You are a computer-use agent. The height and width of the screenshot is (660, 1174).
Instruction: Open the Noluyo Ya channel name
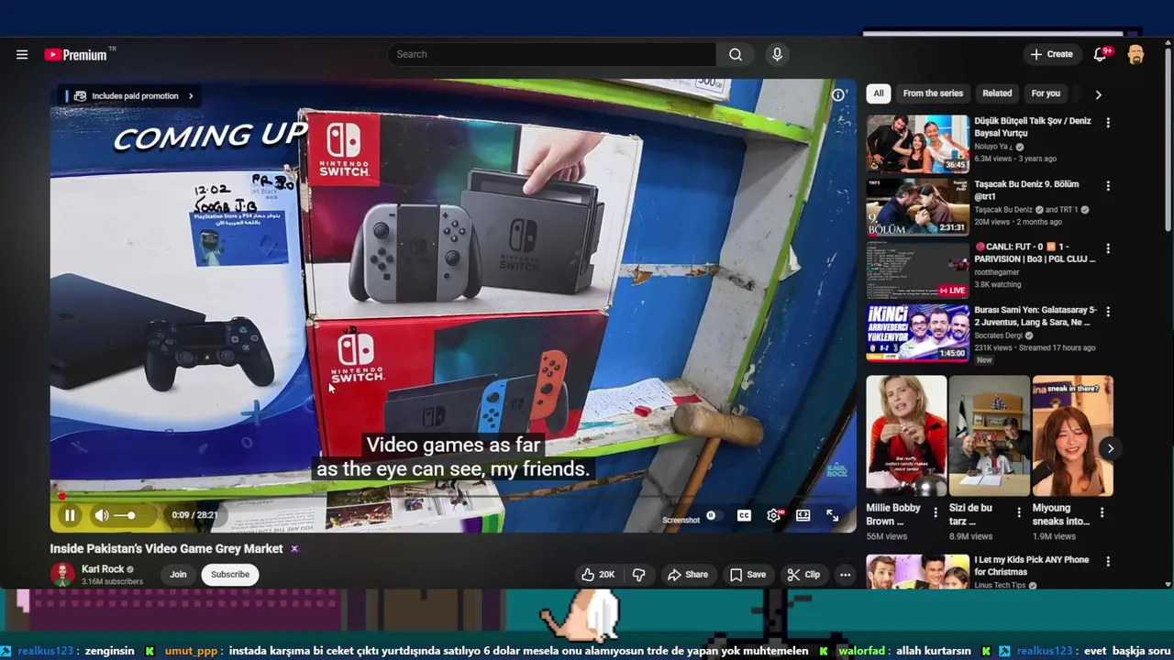993,147
